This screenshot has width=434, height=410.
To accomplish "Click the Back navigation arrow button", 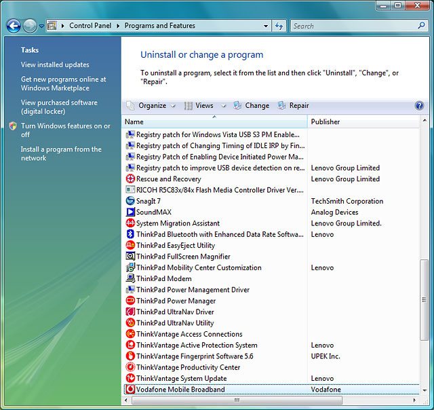I will click(x=13, y=26).
